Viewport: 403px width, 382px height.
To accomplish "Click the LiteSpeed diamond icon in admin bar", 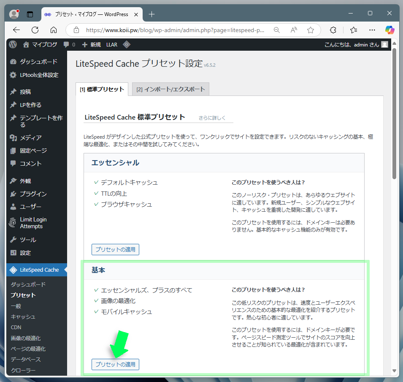I will tap(127, 44).
